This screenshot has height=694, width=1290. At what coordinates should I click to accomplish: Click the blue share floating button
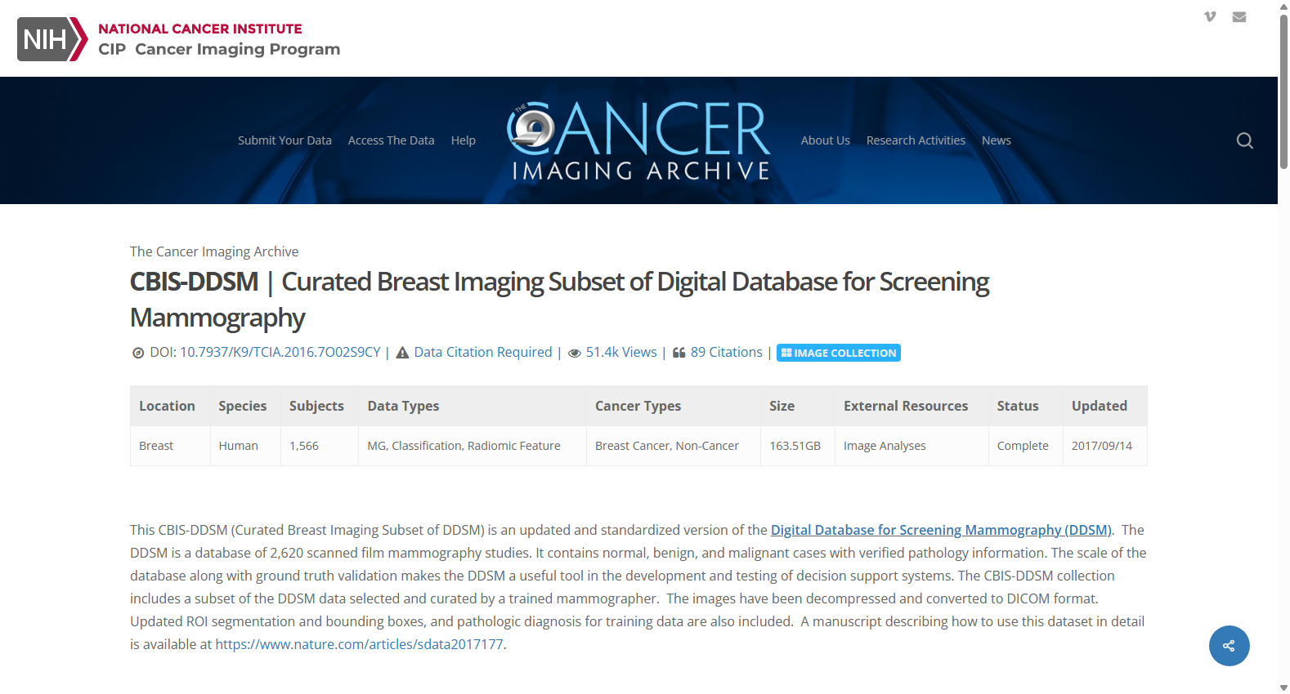click(1229, 646)
